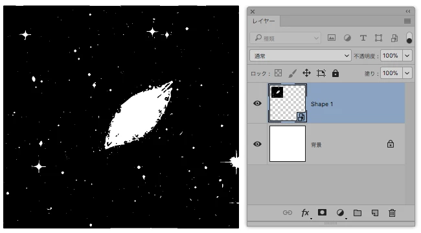This screenshot has height=233, width=421.
Task: Hide the 背景 layer
Action: [257, 144]
